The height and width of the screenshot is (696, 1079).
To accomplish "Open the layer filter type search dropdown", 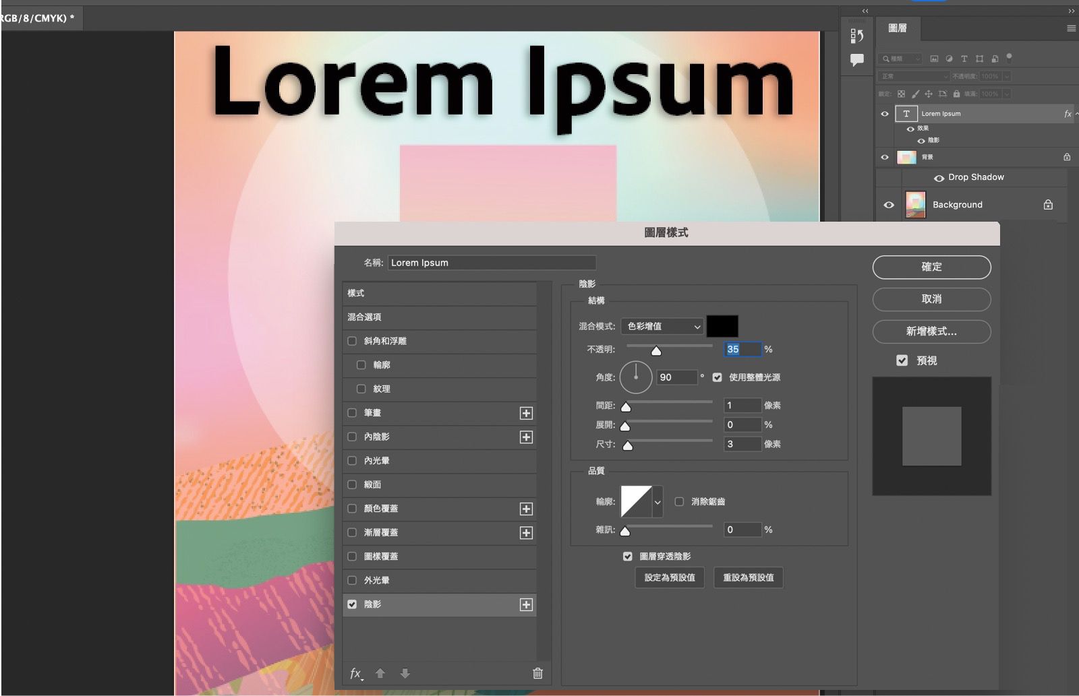I will (901, 59).
